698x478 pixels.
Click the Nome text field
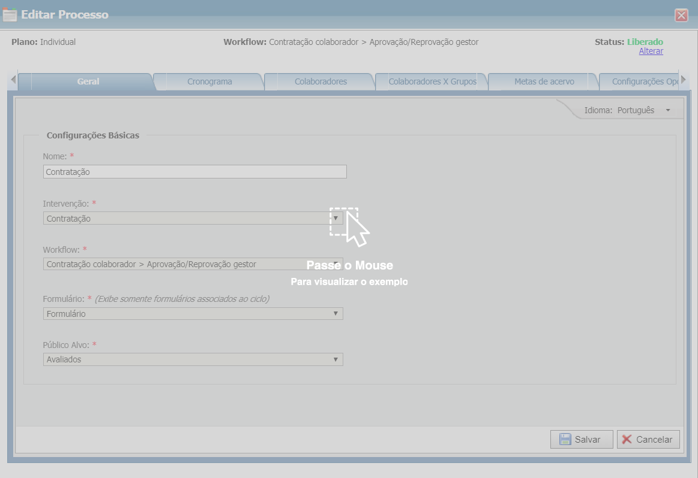click(x=195, y=172)
